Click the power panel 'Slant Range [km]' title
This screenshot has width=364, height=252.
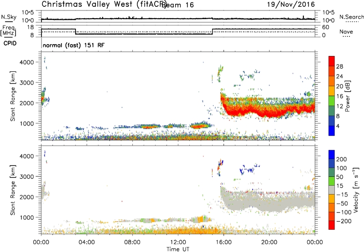point(13,96)
